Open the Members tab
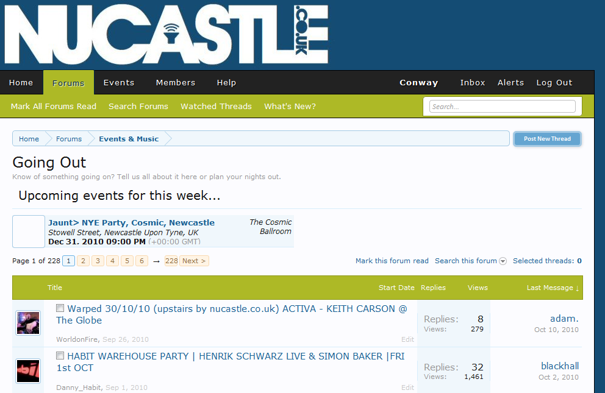Image resolution: width=605 pixels, height=393 pixels. pos(176,83)
